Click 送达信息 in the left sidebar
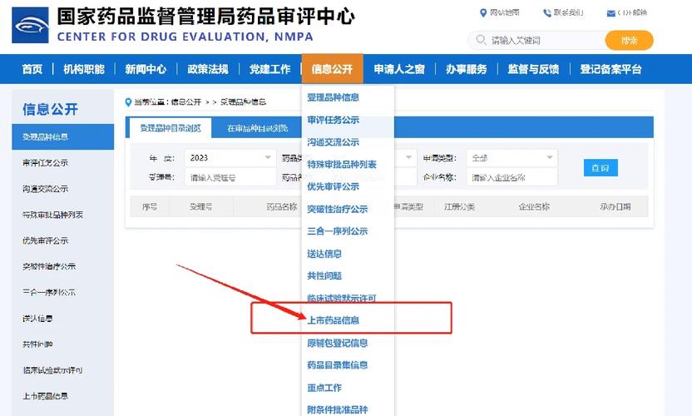Screen dimensions: 692x416 (x=37, y=319)
